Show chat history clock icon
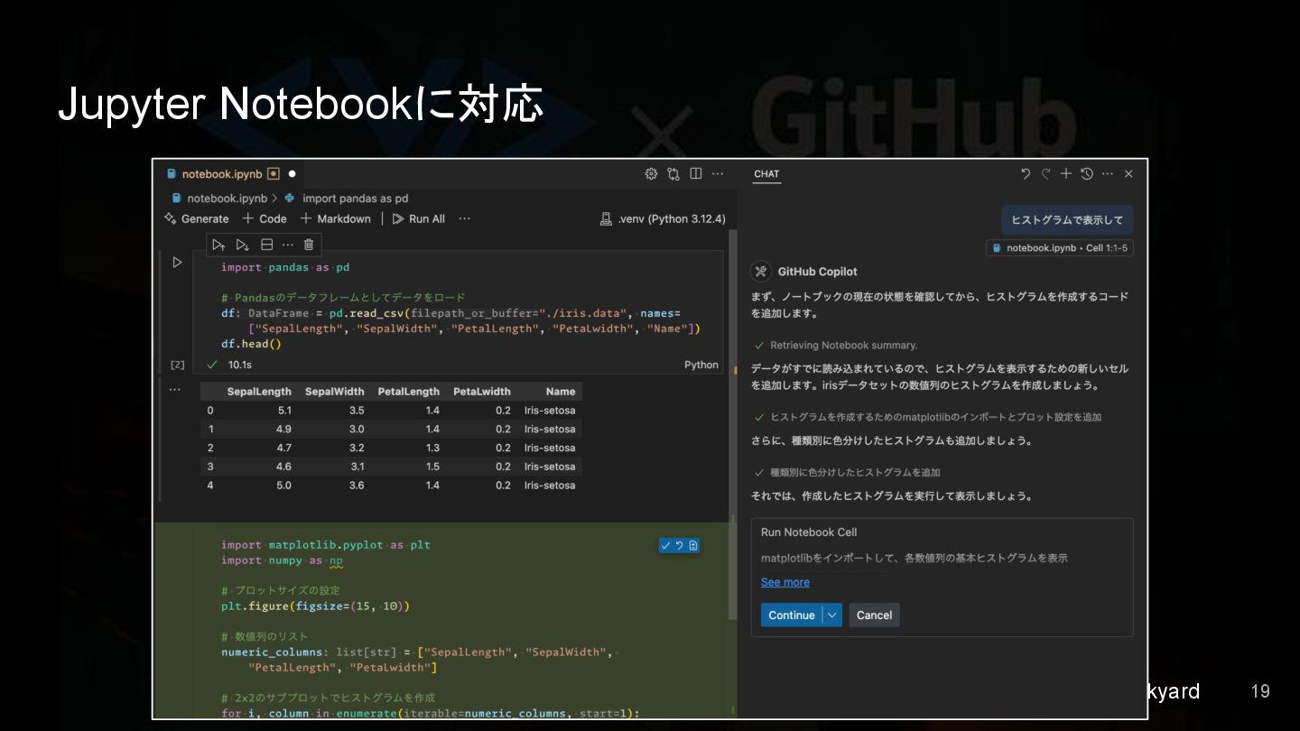The height and width of the screenshot is (731, 1300). click(x=1087, y=174)
